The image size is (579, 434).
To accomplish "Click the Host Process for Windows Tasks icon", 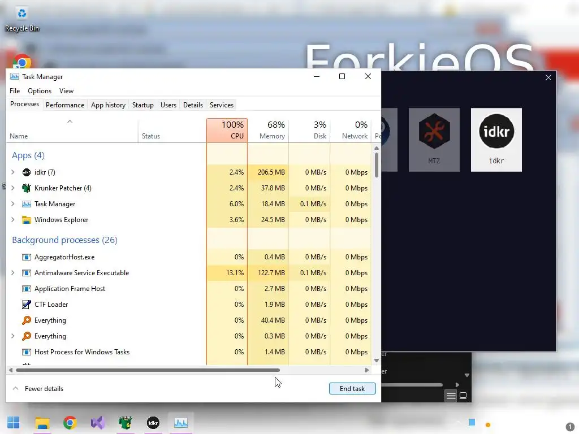I will pos(26,352).
